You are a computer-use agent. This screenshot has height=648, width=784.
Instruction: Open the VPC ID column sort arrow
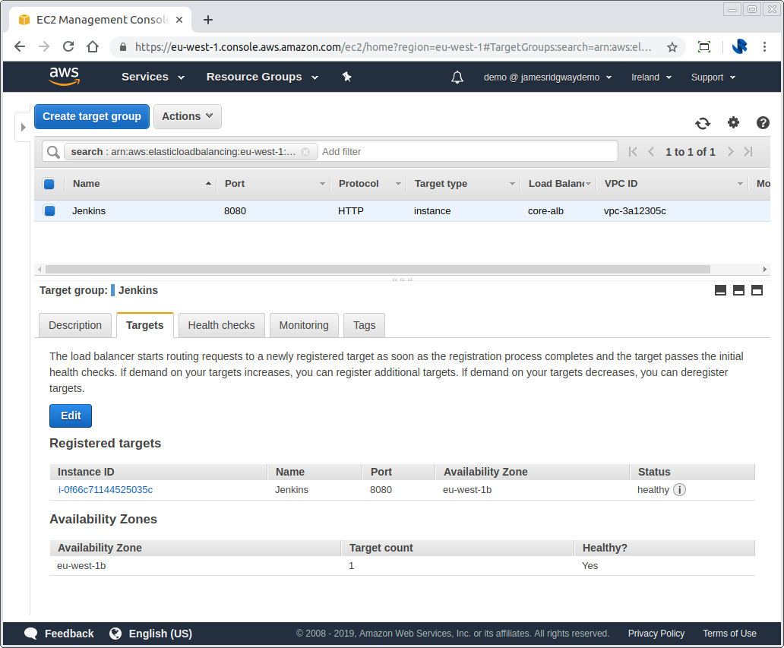point(740,184)
